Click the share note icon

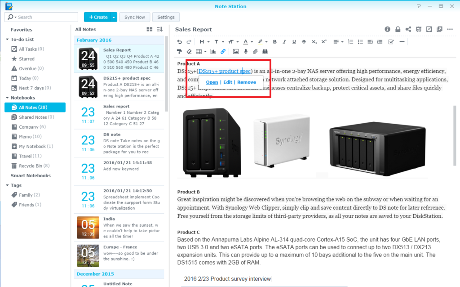[408, 29]
